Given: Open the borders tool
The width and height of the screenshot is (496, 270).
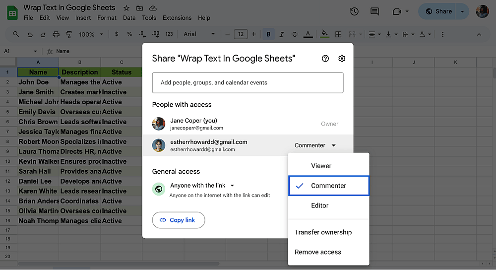Looking at the screenshot, I should pyautogui.click(x=338, y=34).
